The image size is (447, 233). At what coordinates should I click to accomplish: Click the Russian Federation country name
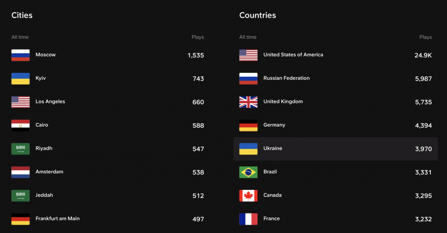click(x=286, y=78)
